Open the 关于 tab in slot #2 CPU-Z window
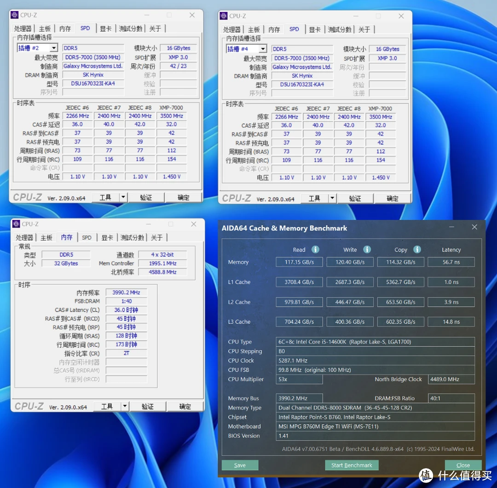 155,29
